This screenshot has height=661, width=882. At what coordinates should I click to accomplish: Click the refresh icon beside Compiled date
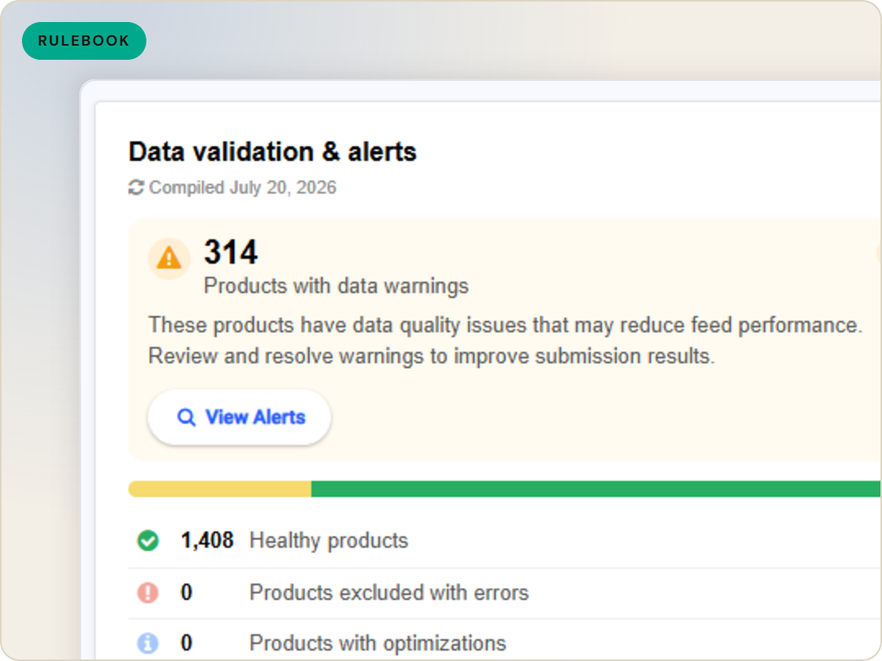point(136,187)
